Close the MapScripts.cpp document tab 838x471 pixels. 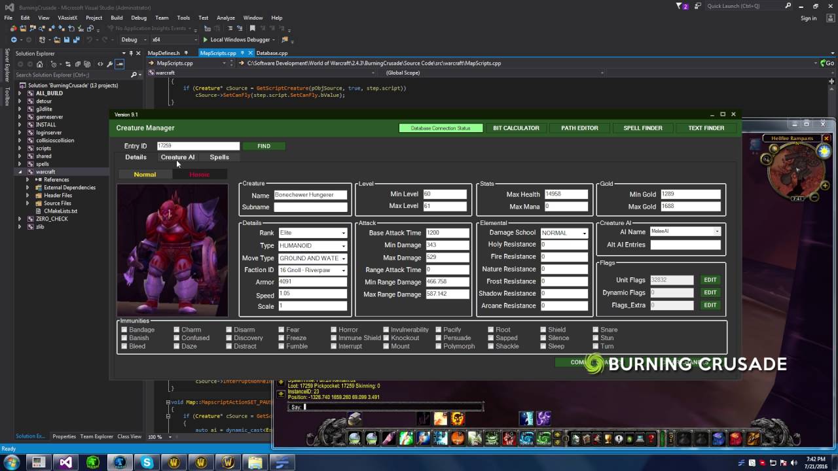249,53
